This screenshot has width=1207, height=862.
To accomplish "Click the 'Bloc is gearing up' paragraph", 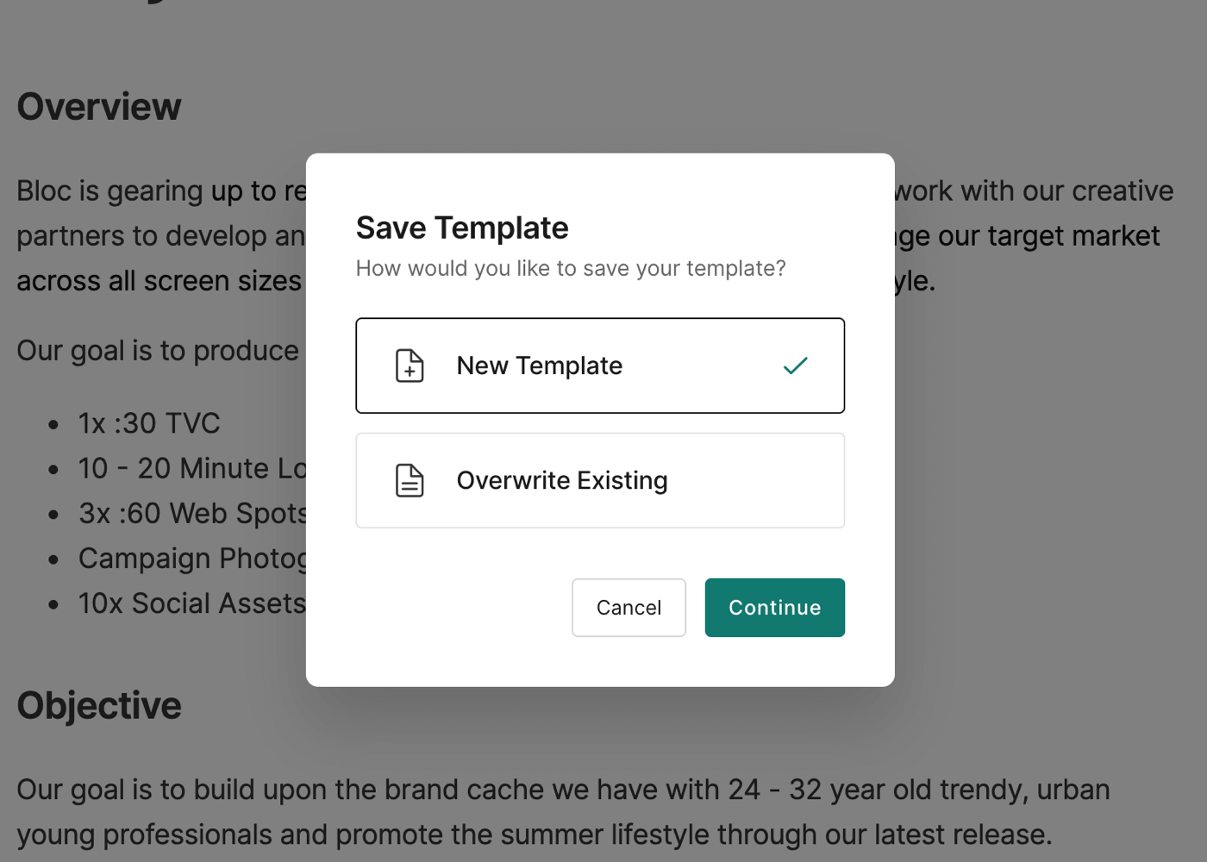I will (x=160, y=191).
